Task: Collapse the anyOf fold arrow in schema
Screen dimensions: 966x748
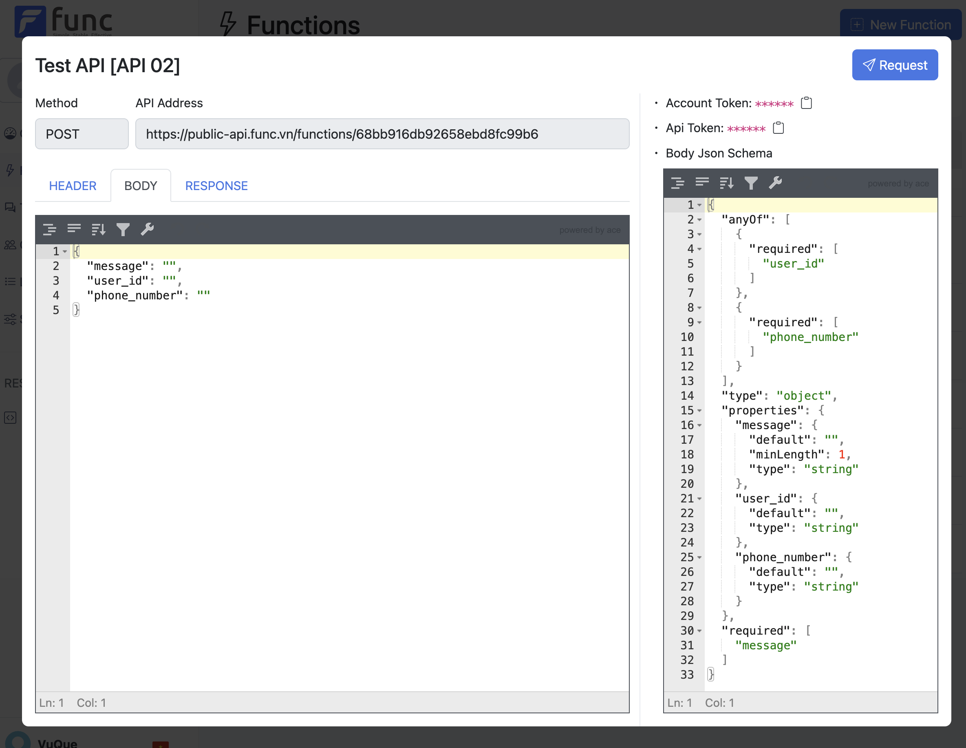Action: [x=699, y=219]
